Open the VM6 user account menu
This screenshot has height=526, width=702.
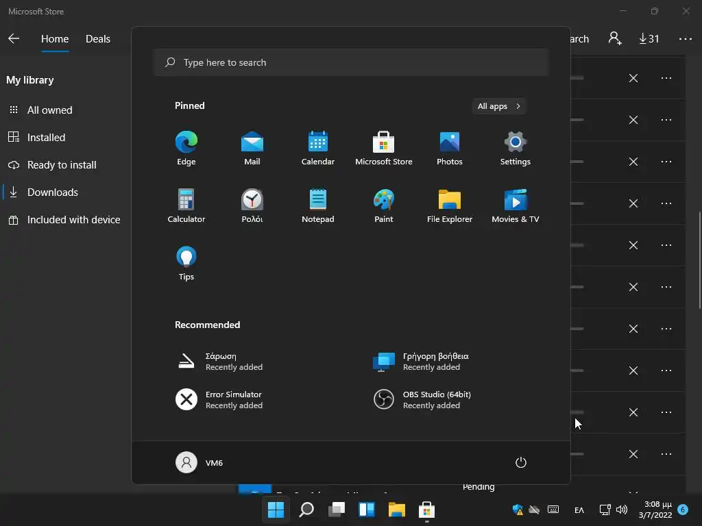coord(199,462)
